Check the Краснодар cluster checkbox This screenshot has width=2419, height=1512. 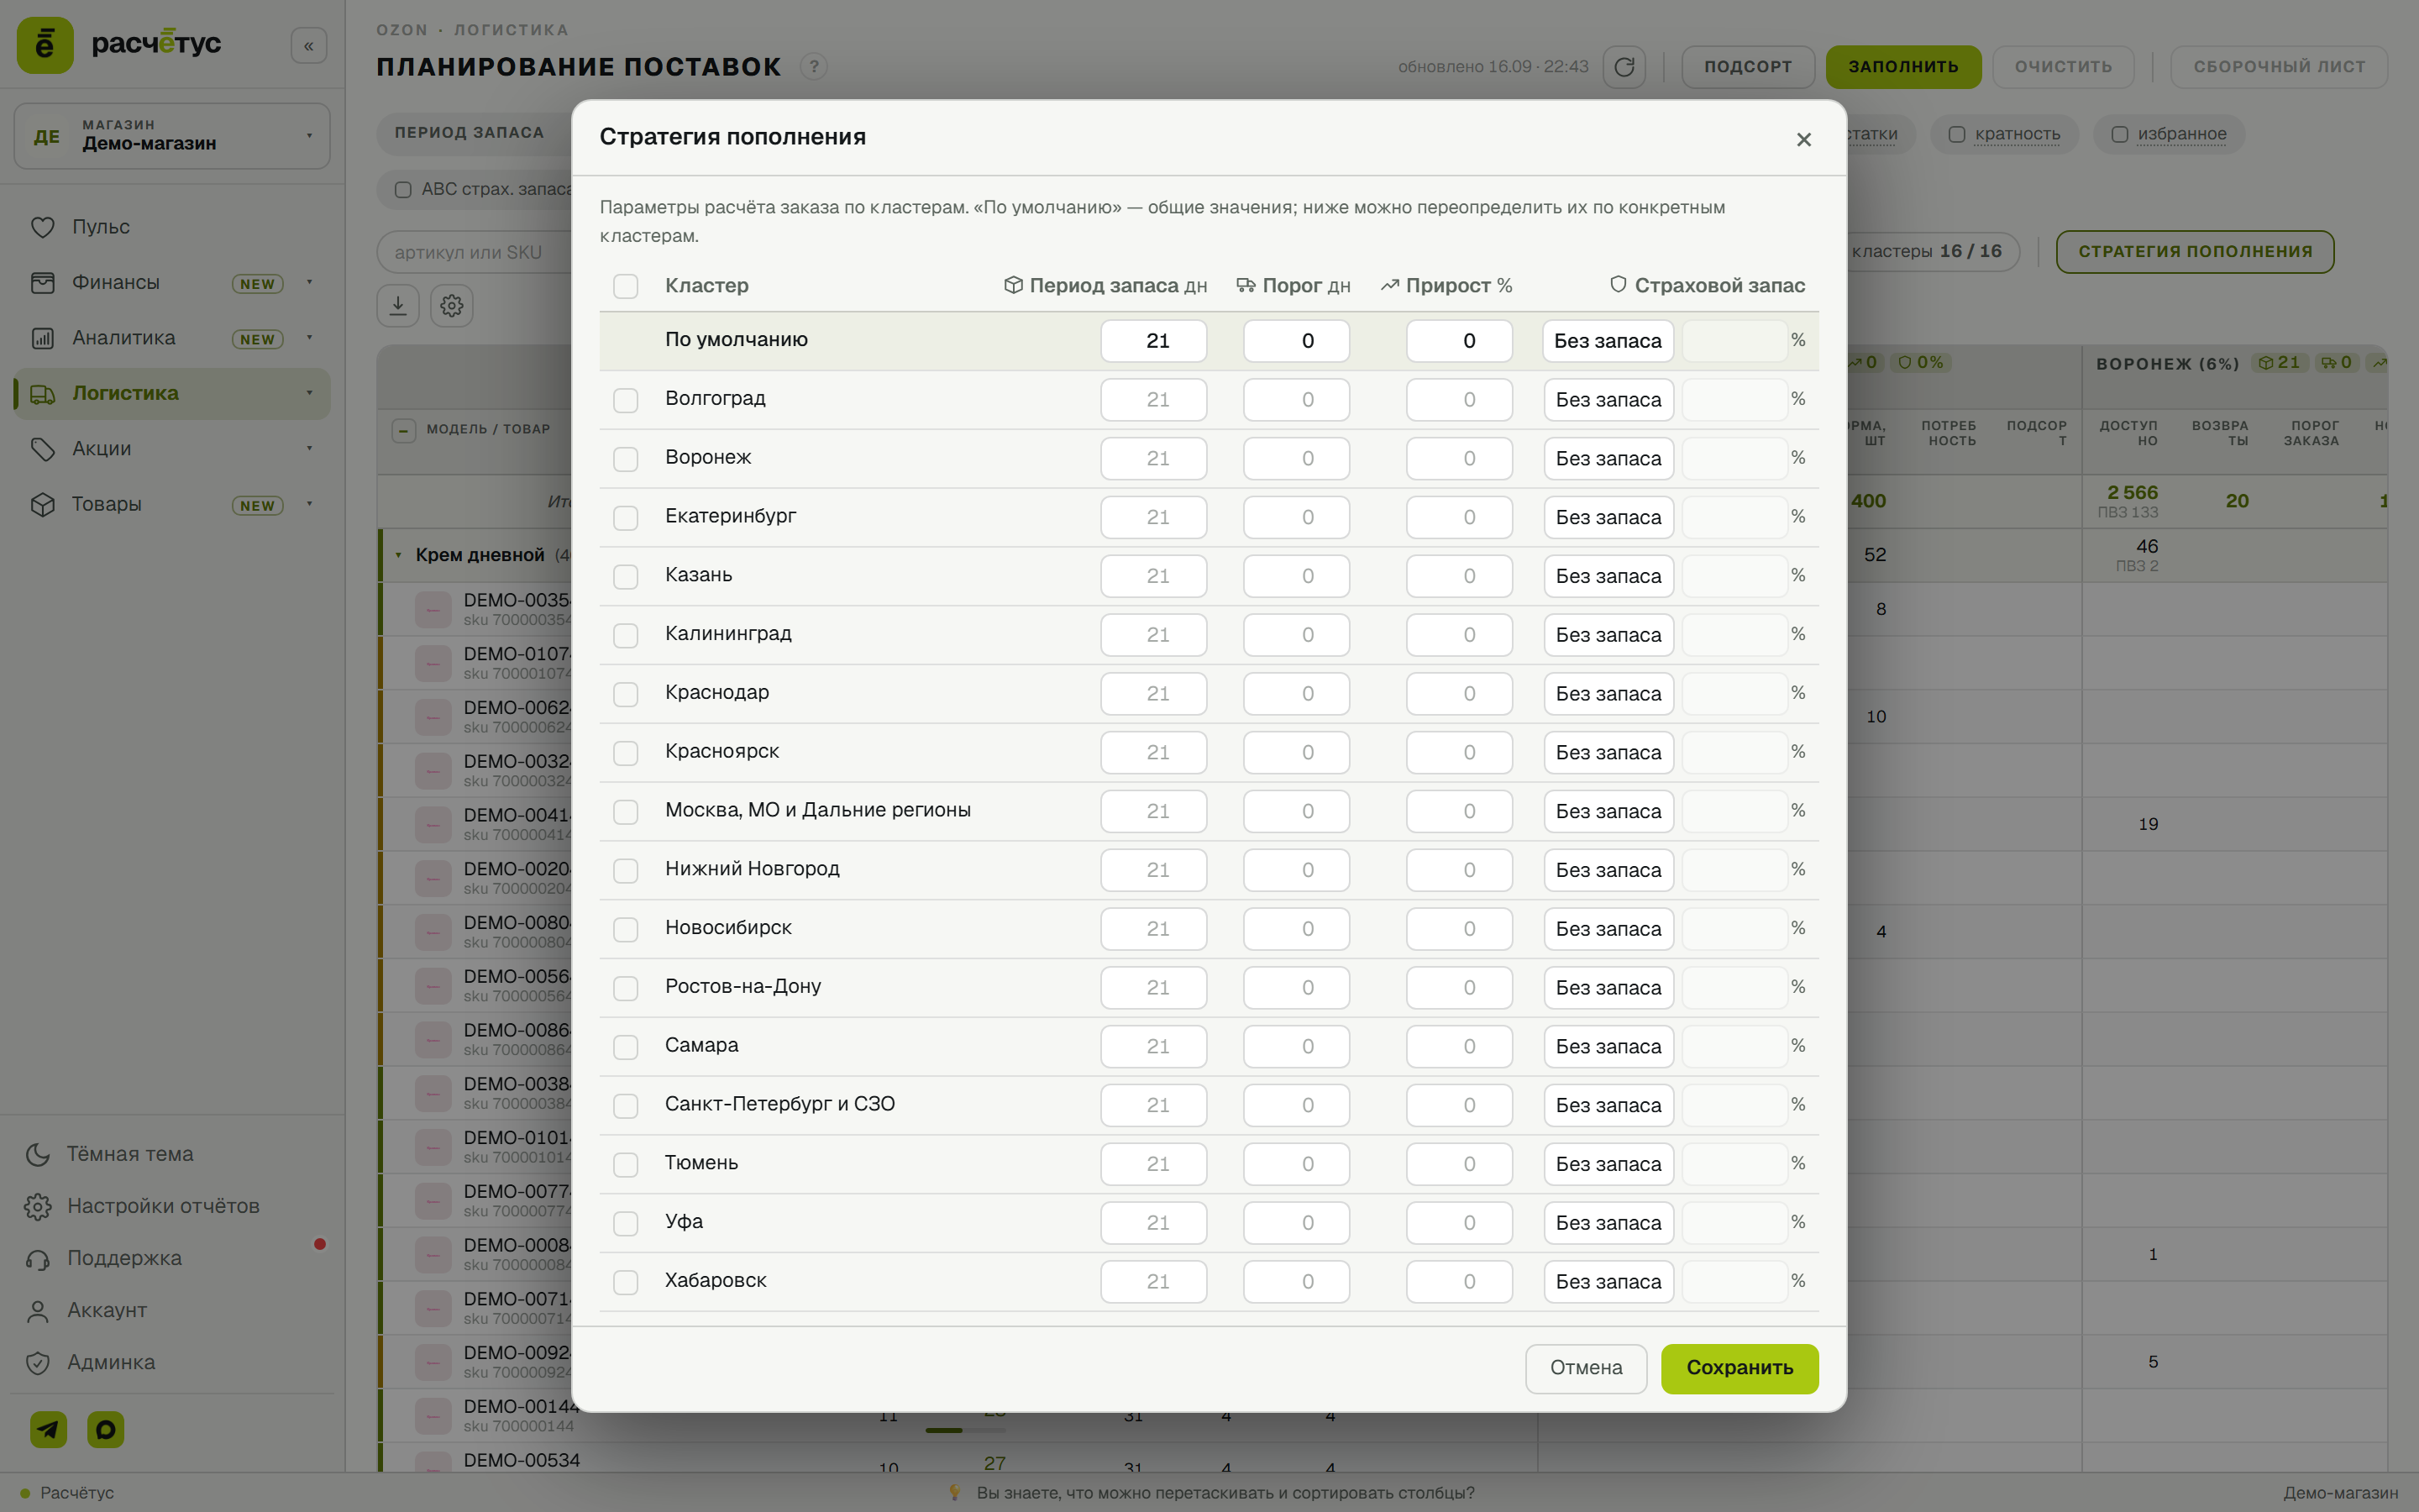point(626,694)
